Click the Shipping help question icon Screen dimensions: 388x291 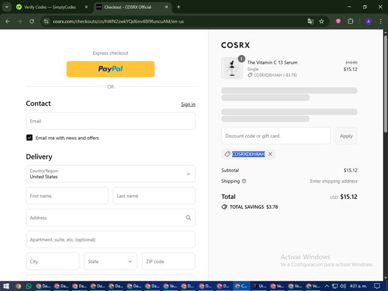coord(244,181)
